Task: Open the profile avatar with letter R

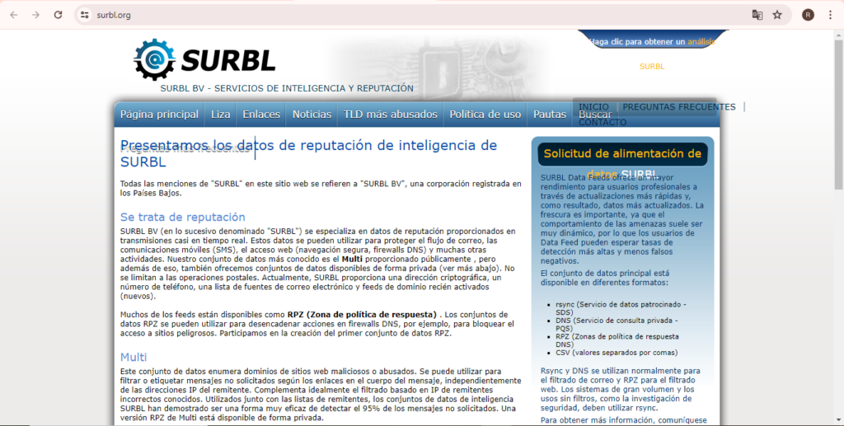Action: [808, 15]
